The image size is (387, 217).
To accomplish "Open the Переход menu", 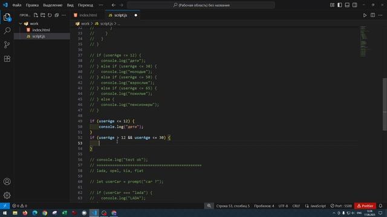I will pyautogui.click(x=85, y=5).
